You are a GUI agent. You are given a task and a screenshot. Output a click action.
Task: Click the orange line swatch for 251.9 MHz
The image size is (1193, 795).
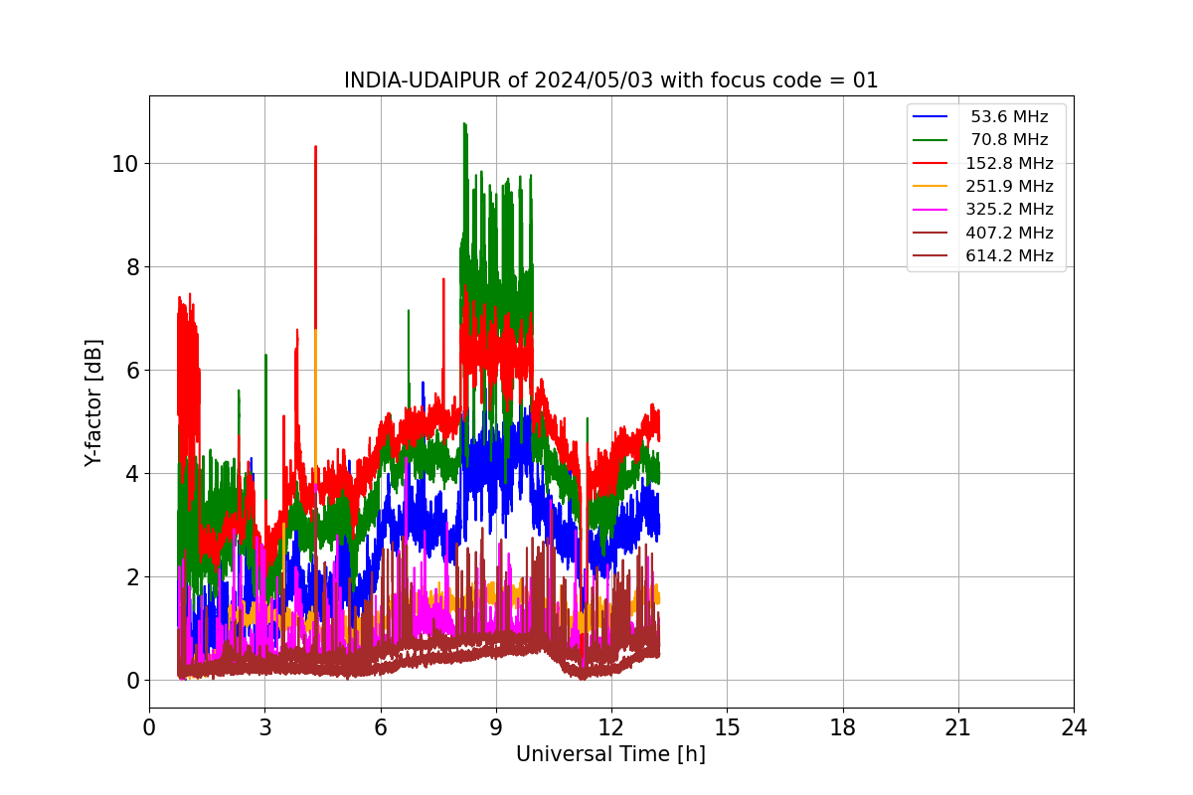coord(931,186)
